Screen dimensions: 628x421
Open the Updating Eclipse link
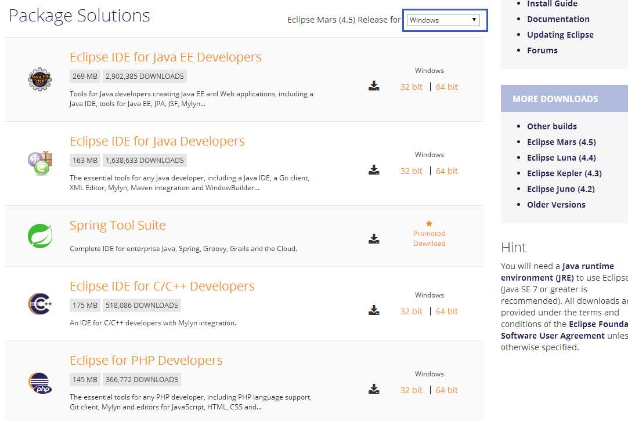(x=560, y=35)
